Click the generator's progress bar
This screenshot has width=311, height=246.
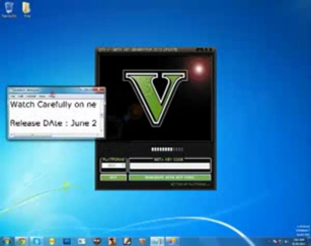click(167, 149)
